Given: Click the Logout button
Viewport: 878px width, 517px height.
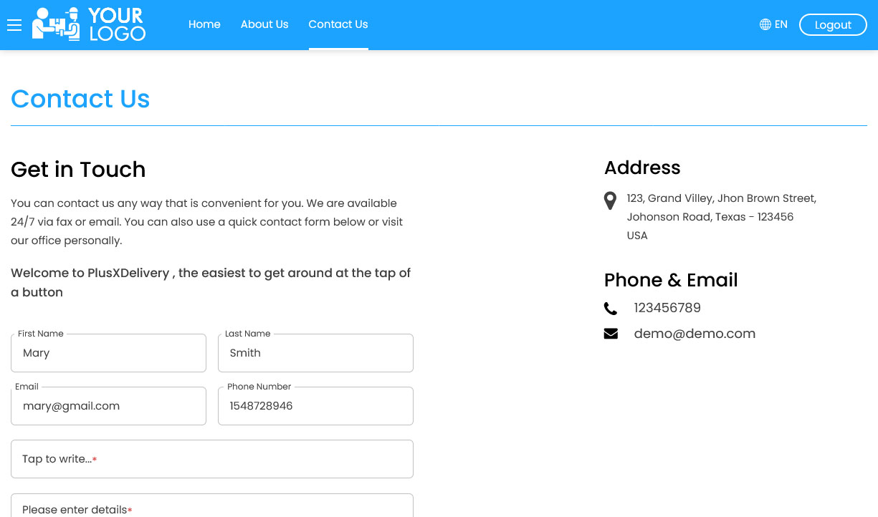Looking at the screenshot, I should [833, 24].
